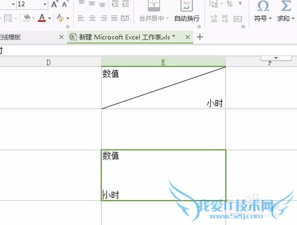Expand the currency format dropdown arrow
The width and height of the screenshot is (297, 225).
[x=222, y=4]
